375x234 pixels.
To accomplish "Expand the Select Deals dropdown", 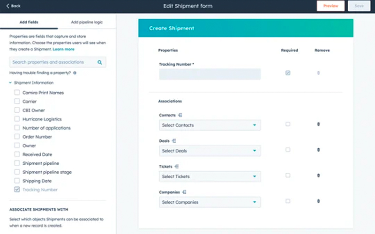I will (210, 151).
